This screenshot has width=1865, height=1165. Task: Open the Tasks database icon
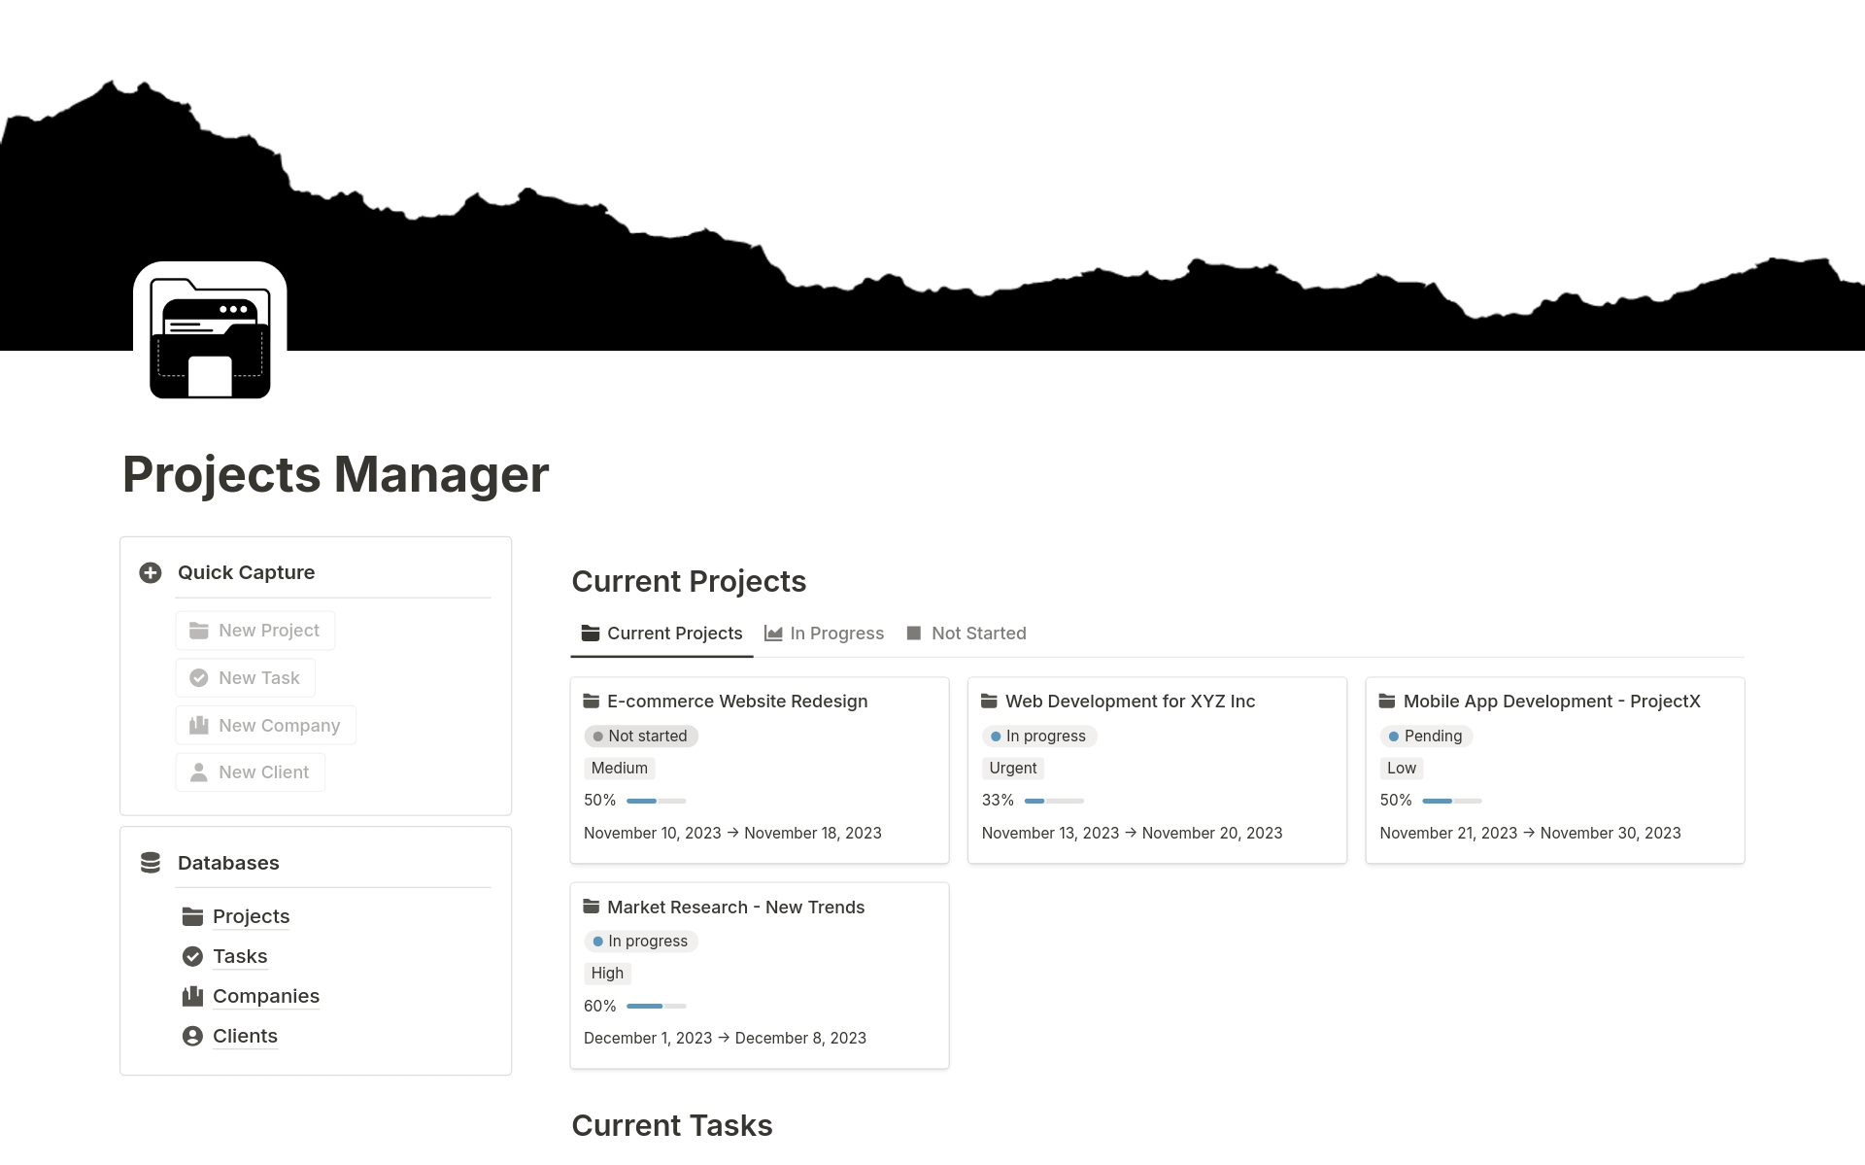point(193,956)
